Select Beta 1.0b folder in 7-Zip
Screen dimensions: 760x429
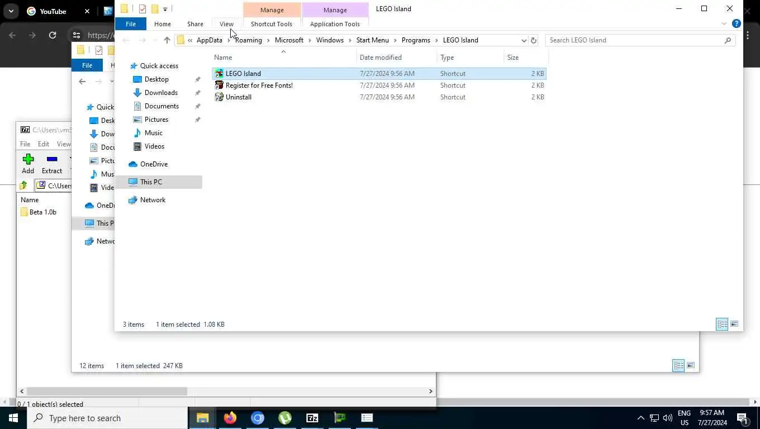[39, 212]
